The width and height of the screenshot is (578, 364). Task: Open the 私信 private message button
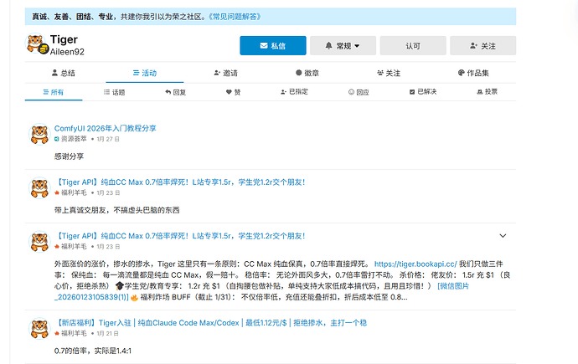click(273, 46)
